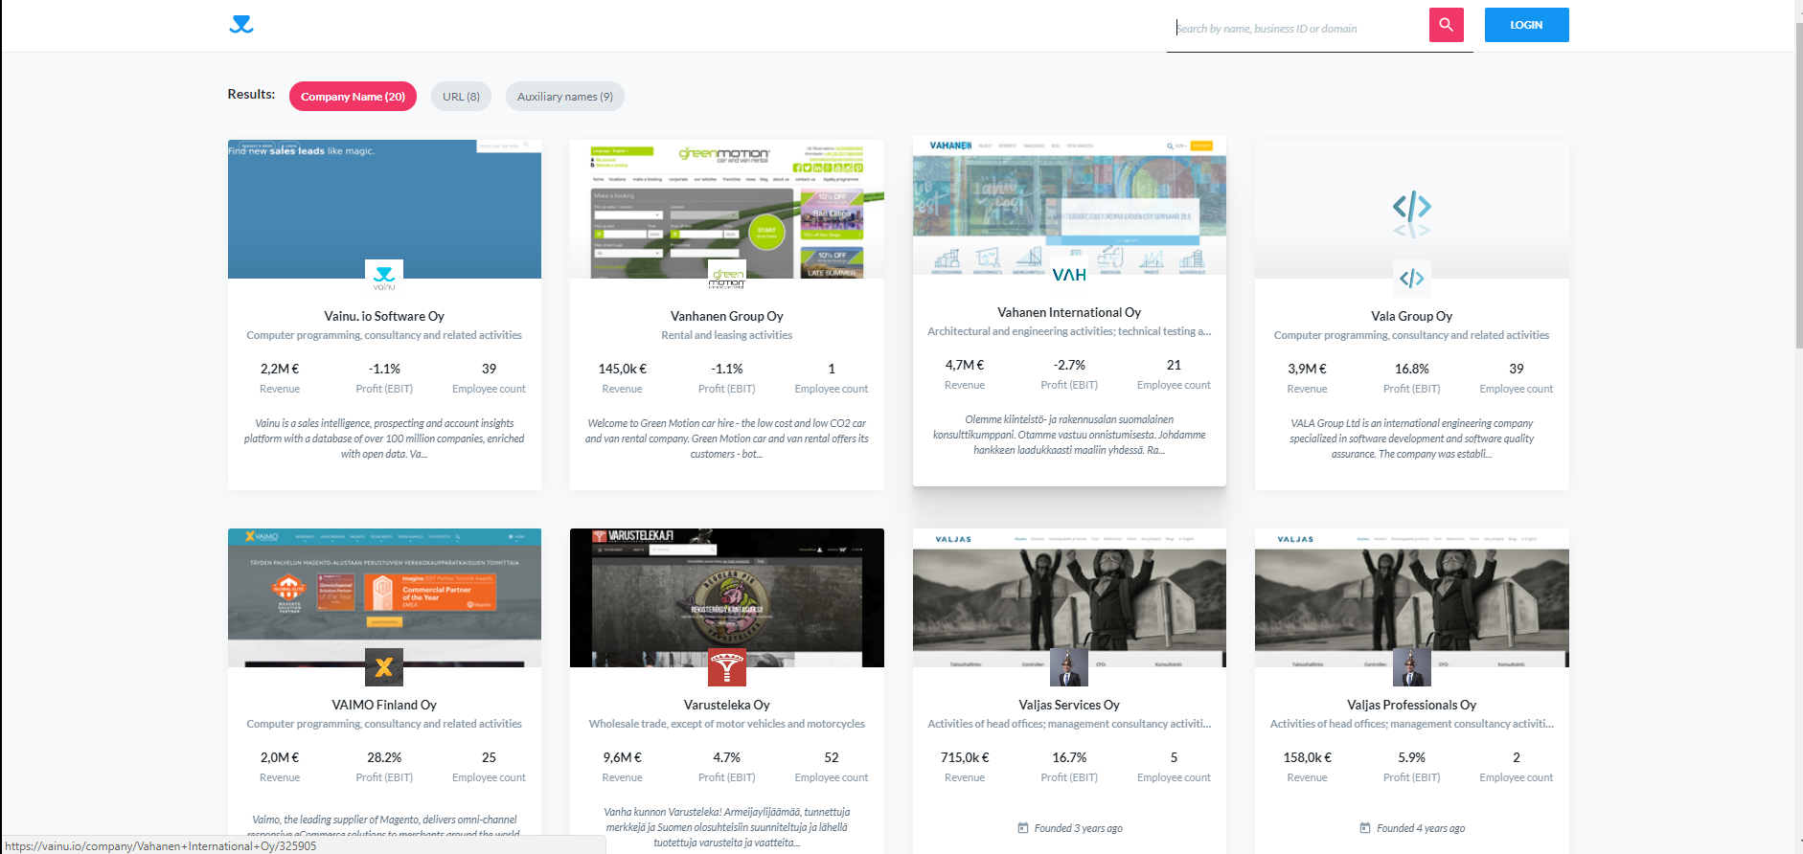The height and width of the screenshot is (854, 1803).
Task: Click the Vainu.io Software company logo badge
Action: (384, 277)
